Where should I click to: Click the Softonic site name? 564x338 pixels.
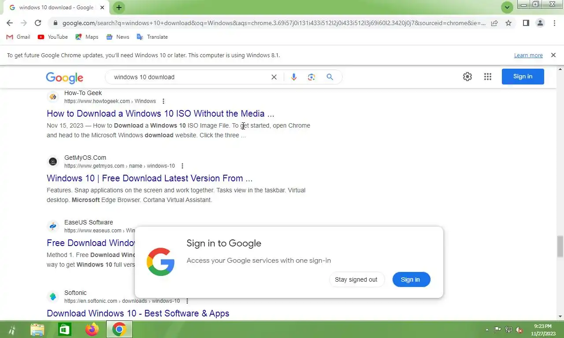coord(75,293)
